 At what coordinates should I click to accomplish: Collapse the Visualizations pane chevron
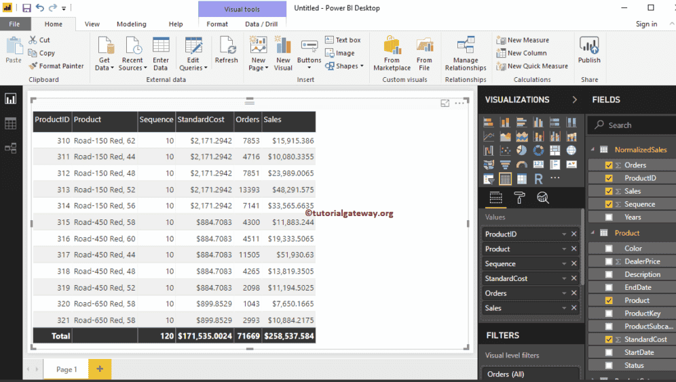tap(575, 100)
